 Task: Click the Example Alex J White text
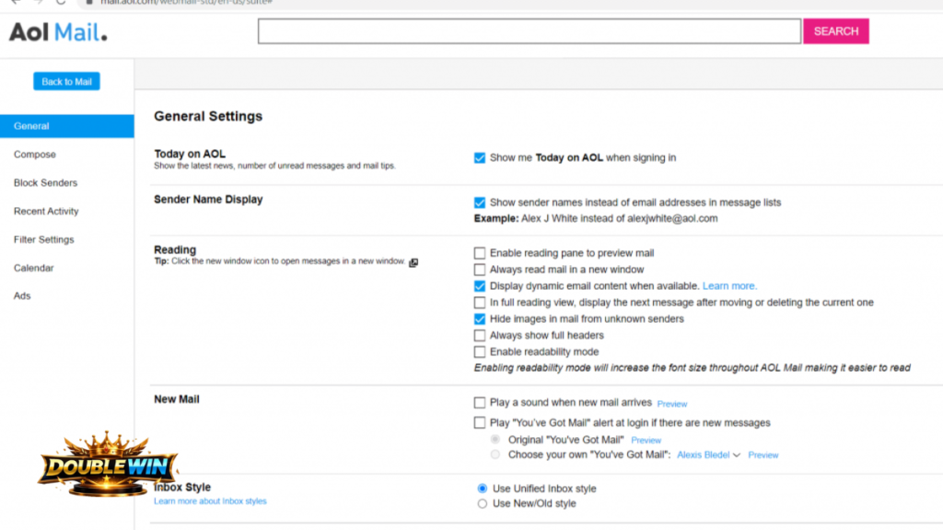pos(596,219)
